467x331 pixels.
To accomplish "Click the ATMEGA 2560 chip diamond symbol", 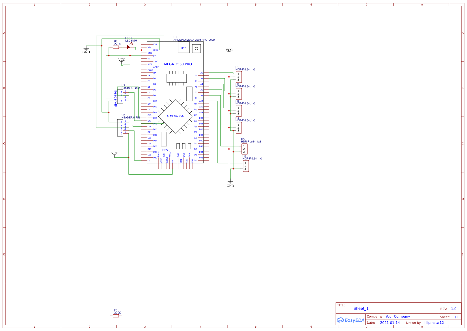I will click(x=176, y=116).
